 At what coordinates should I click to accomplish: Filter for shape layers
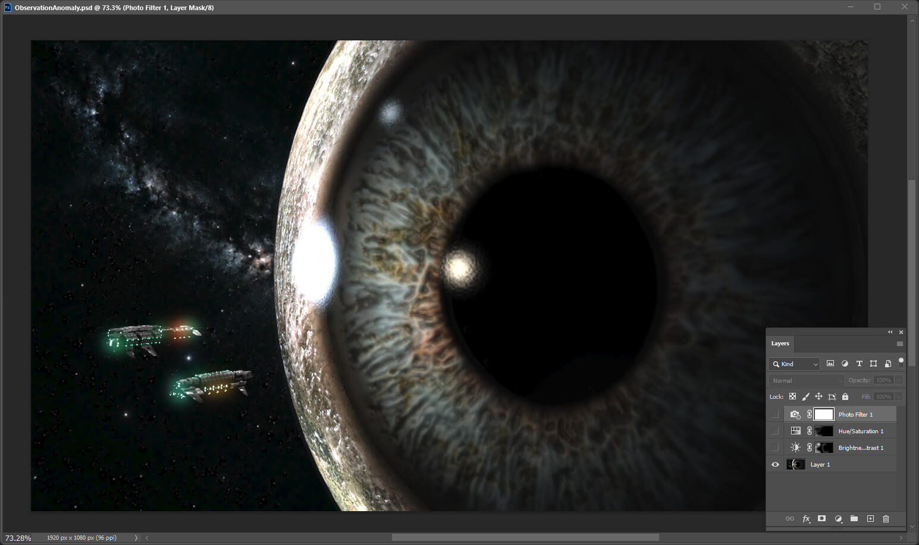pos(873,364)
